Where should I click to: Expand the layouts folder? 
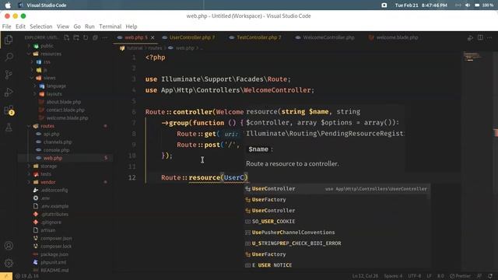click(x=54, y=94)
